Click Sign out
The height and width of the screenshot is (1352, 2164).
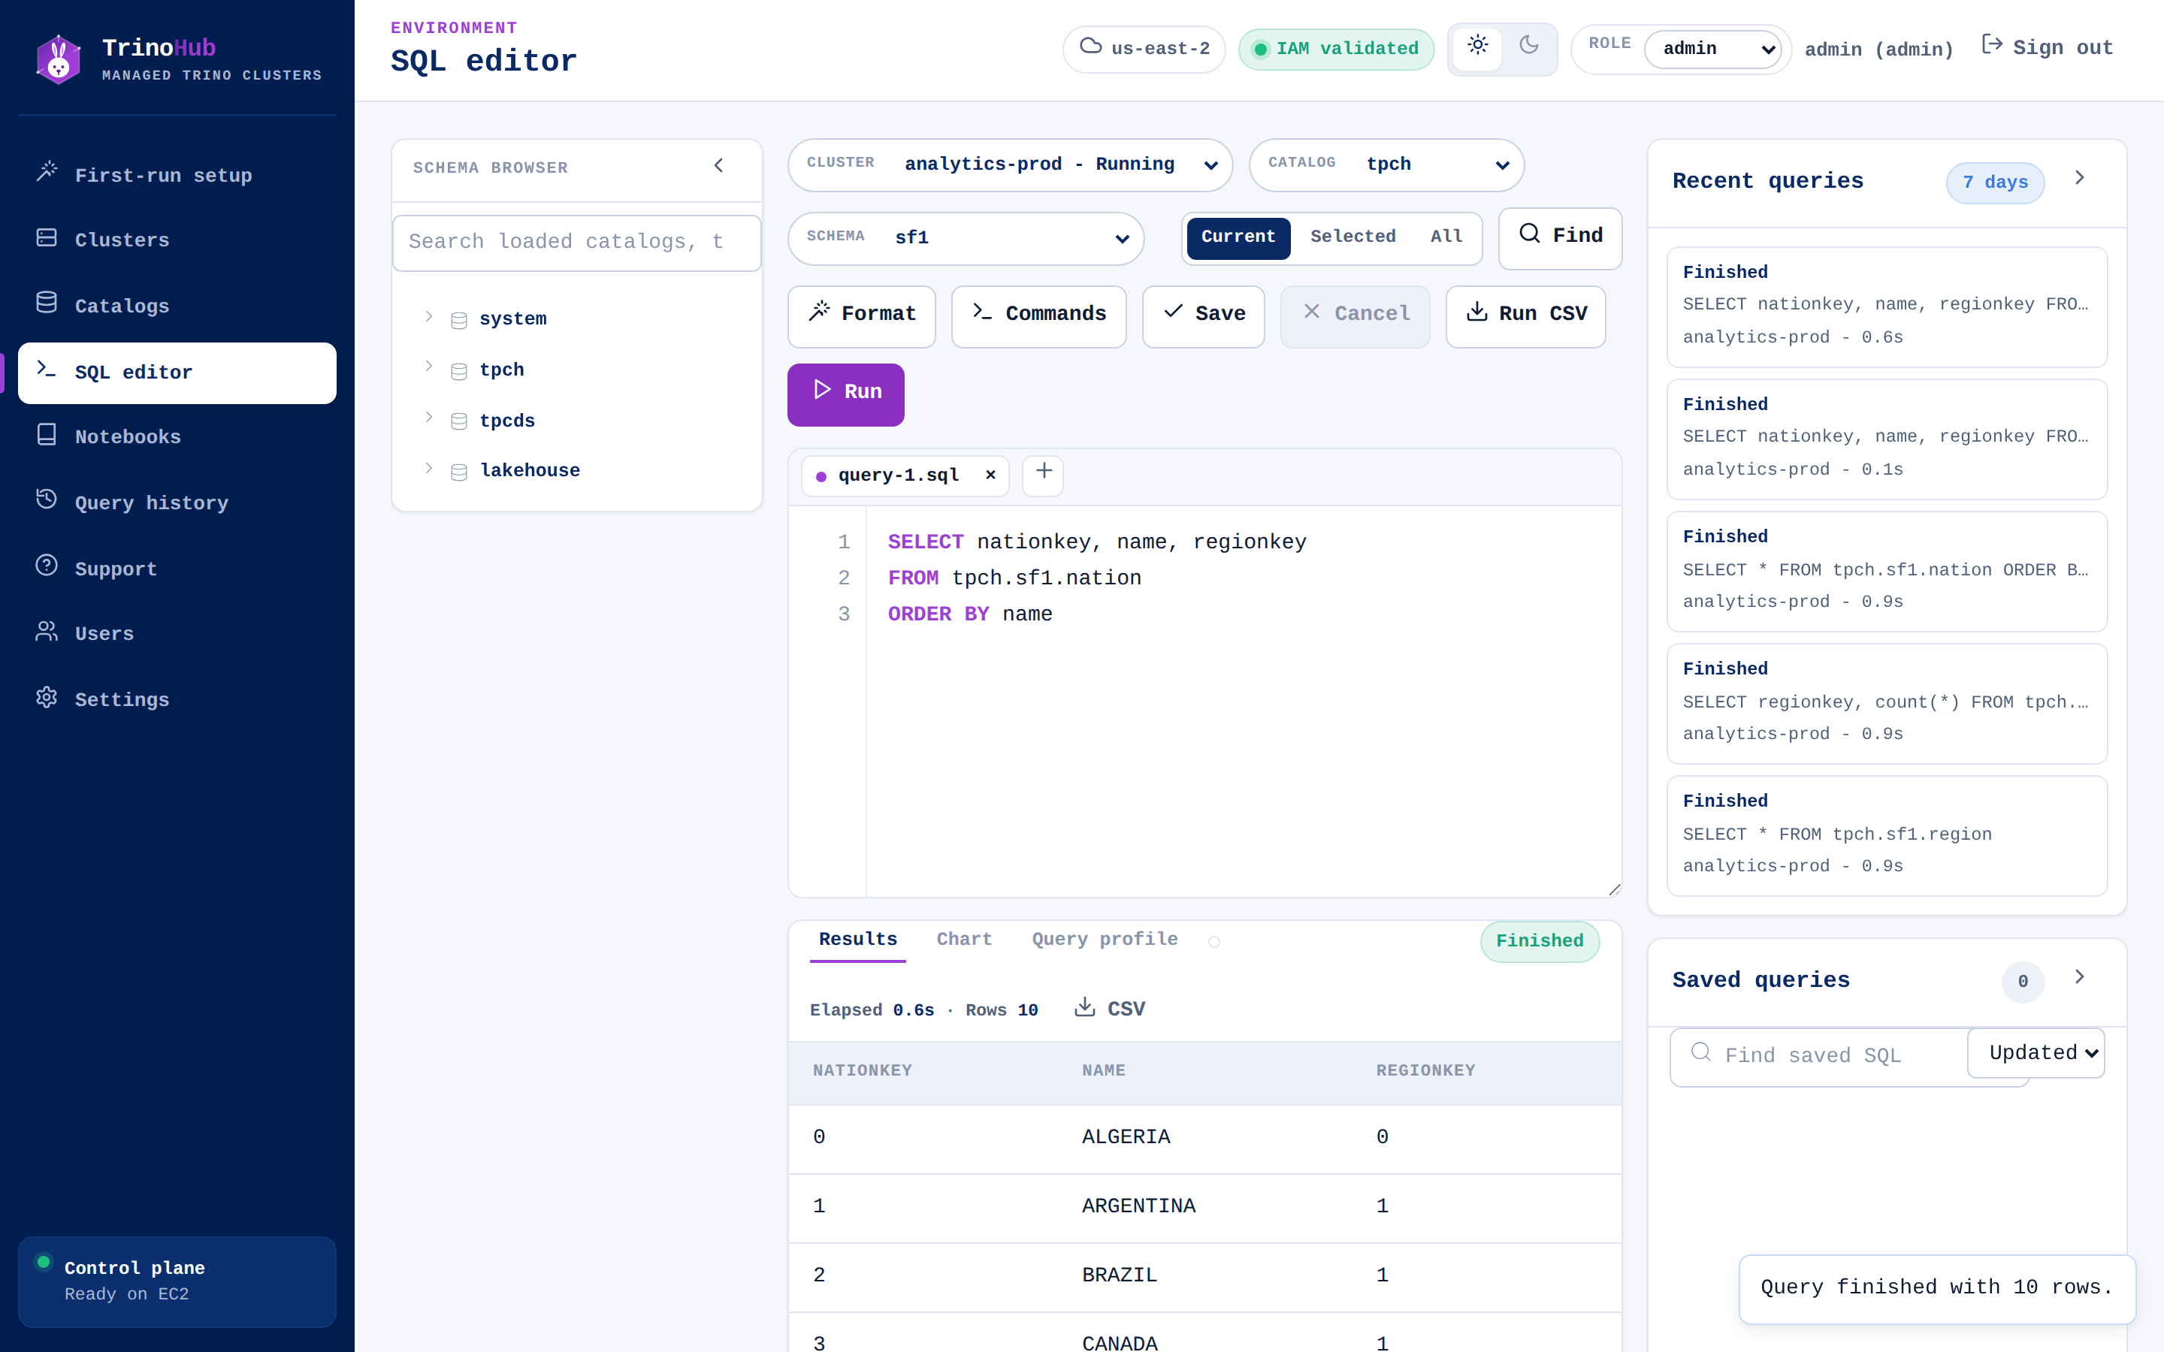click(2047, 47)
